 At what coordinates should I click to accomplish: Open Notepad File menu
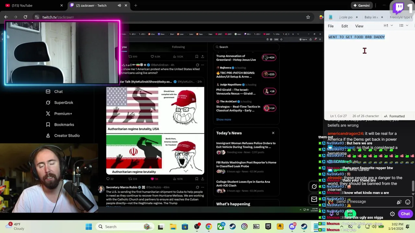pos(331,26)
